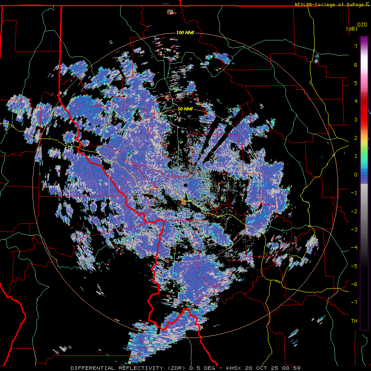Click the 5 value on the scale
This screenshot has width=371, height=371.
point(356,83)
